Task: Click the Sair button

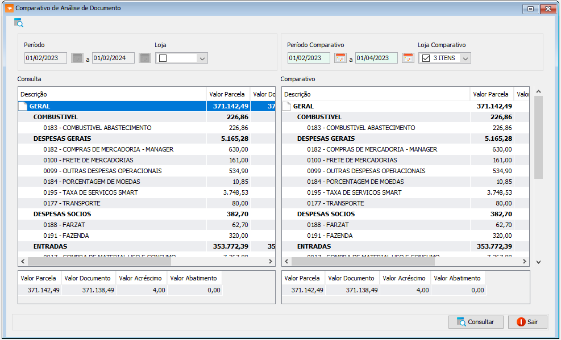Action: (527, 322)
